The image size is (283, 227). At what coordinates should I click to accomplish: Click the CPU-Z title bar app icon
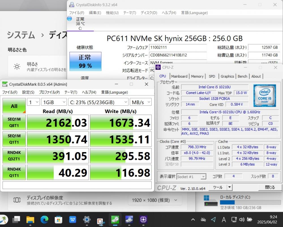[x=158, y=67]
